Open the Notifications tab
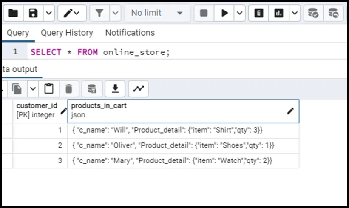The image size is (349, 208). pos(130,33)
